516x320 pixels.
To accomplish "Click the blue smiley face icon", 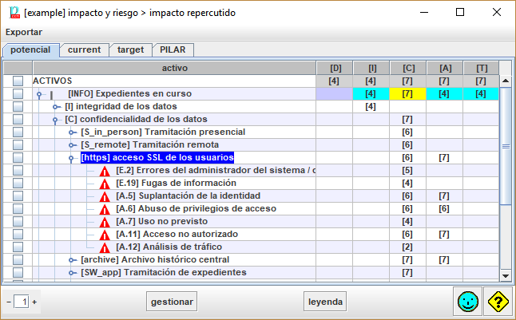I will (467, 302).
